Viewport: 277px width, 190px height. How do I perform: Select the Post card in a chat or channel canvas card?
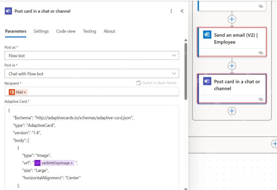232,89
